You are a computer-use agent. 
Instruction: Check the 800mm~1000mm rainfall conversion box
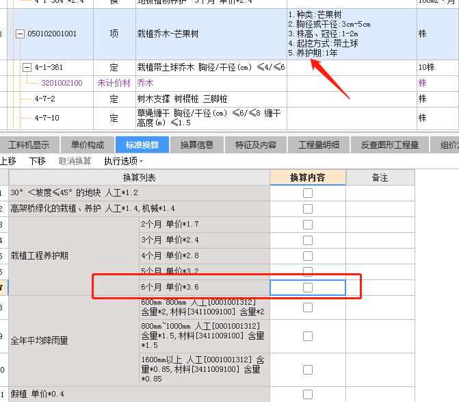[308, 336]
